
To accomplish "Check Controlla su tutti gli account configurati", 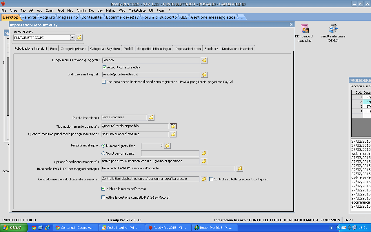I will pyautogui.click(x=211, y=179).
